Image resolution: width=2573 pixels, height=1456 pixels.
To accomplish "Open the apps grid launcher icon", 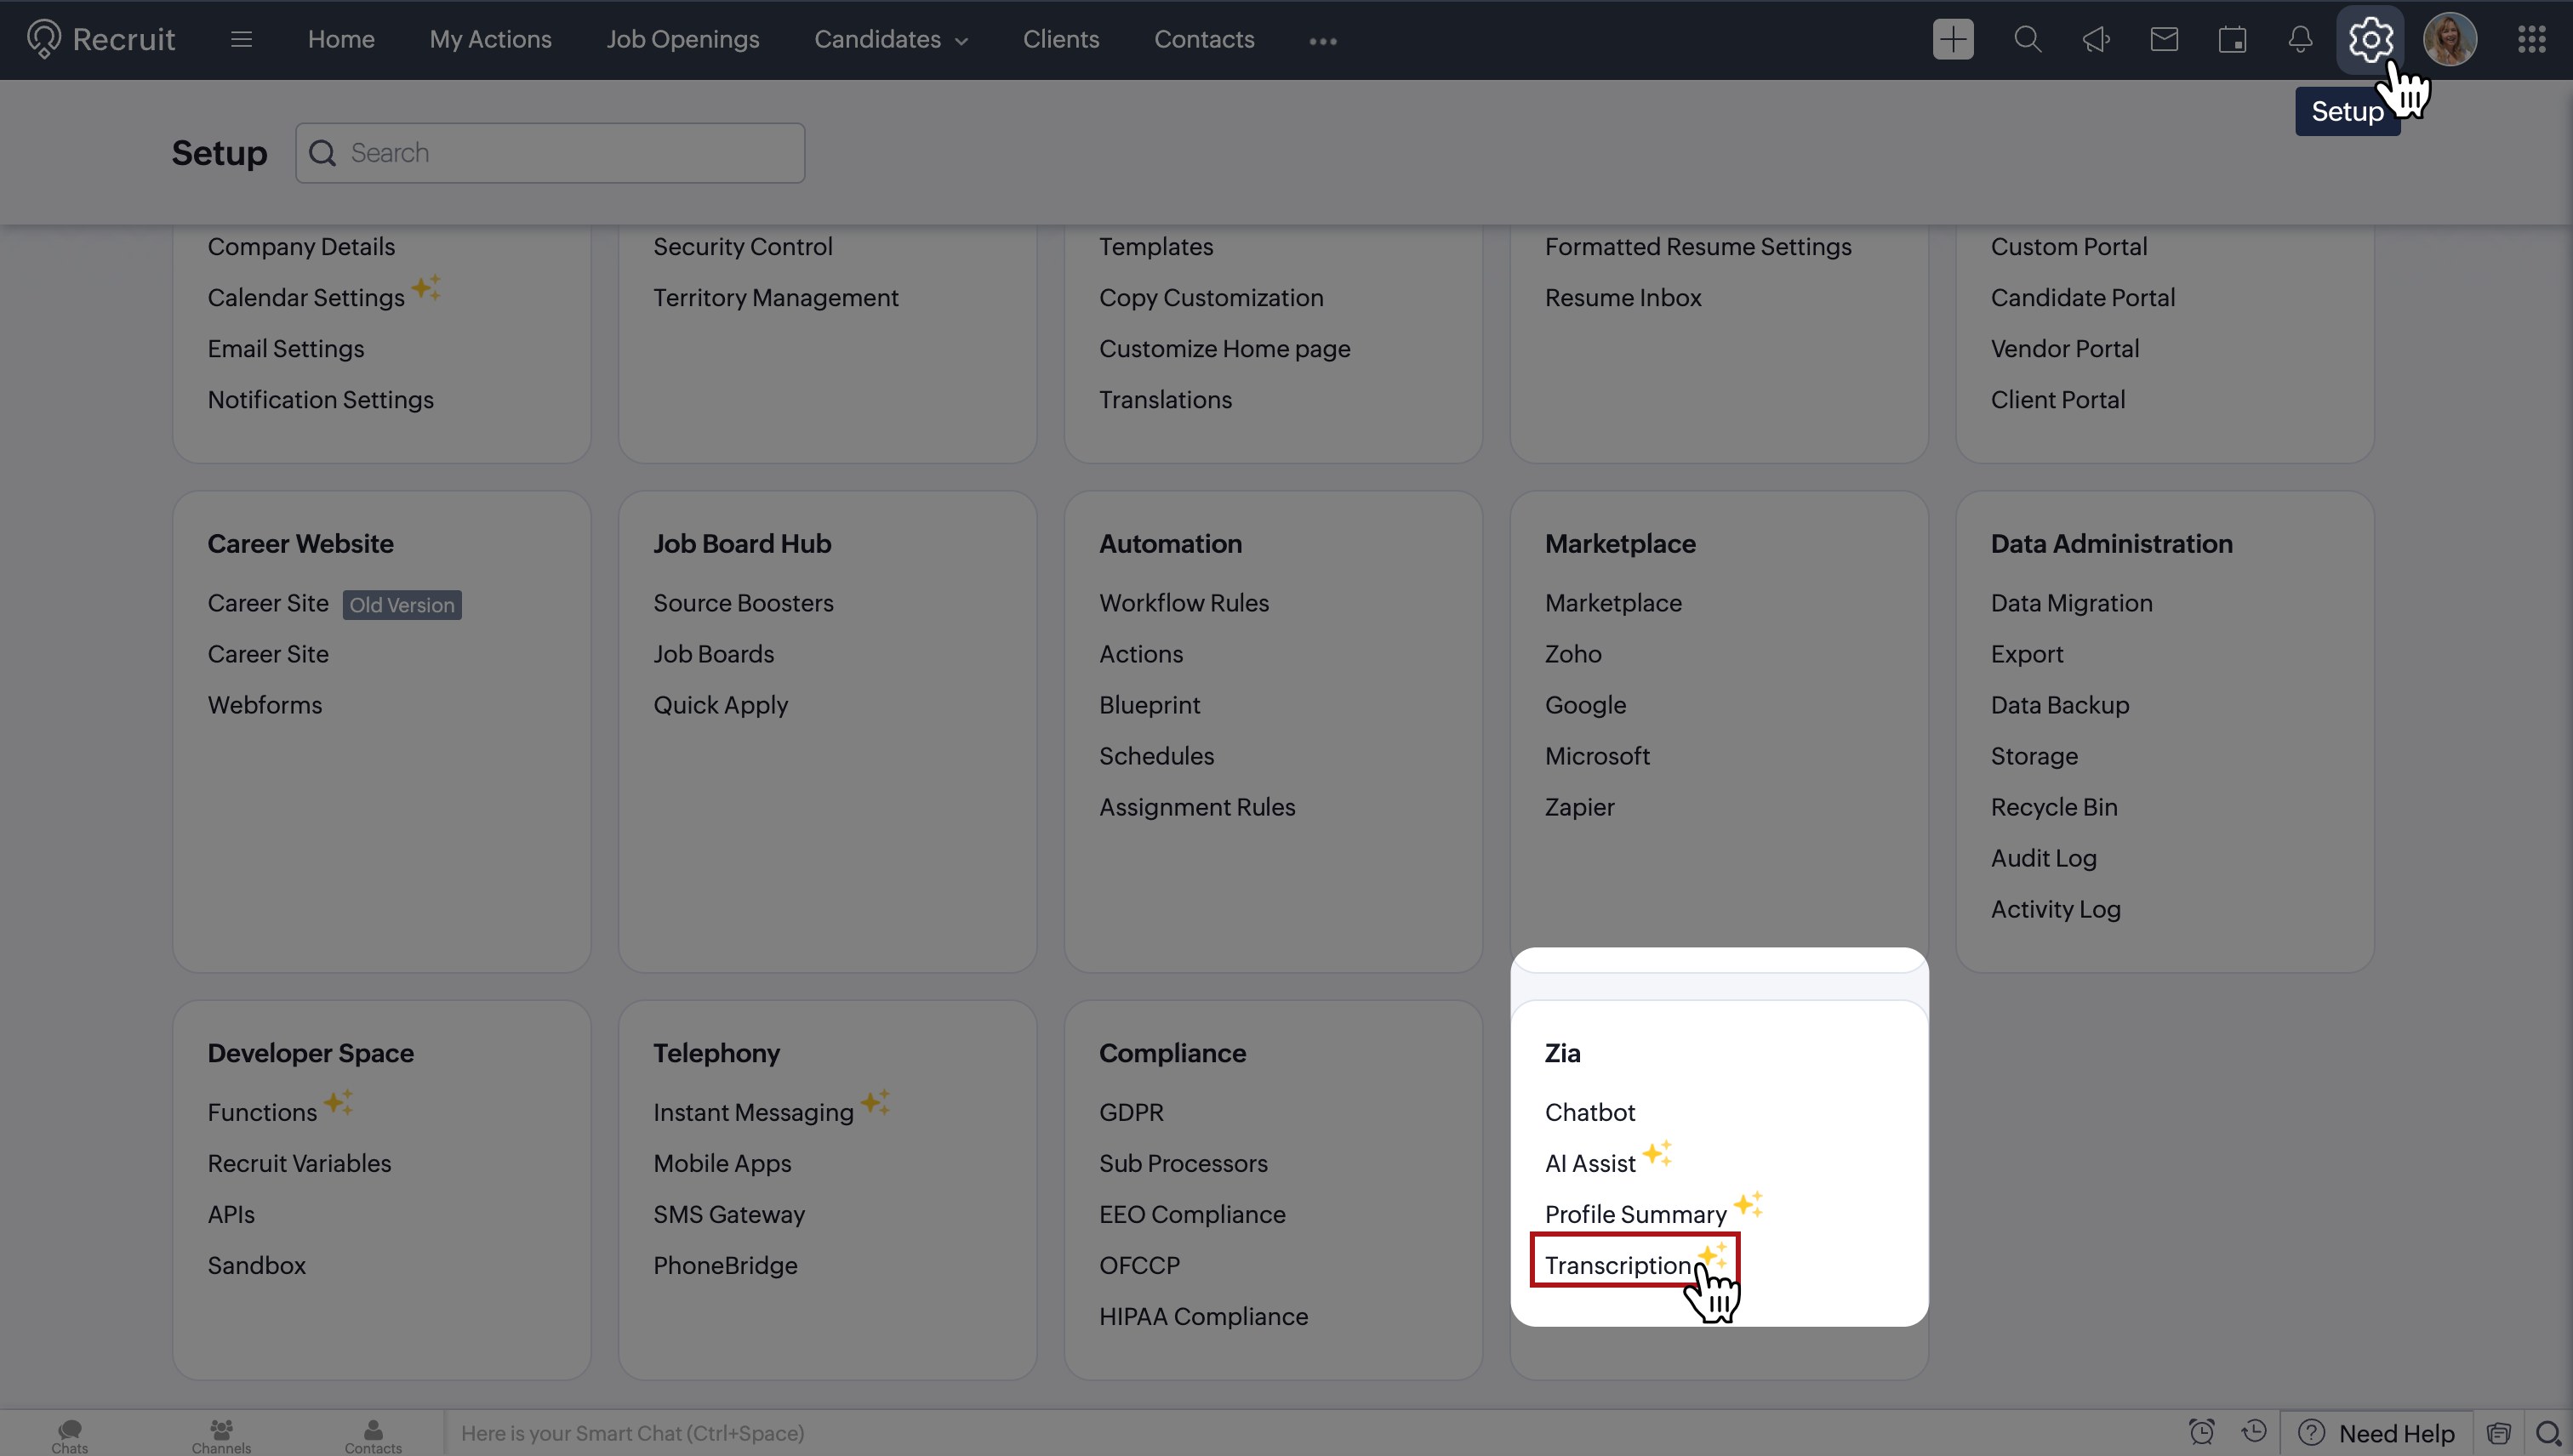I will [x=2531, y=40].
